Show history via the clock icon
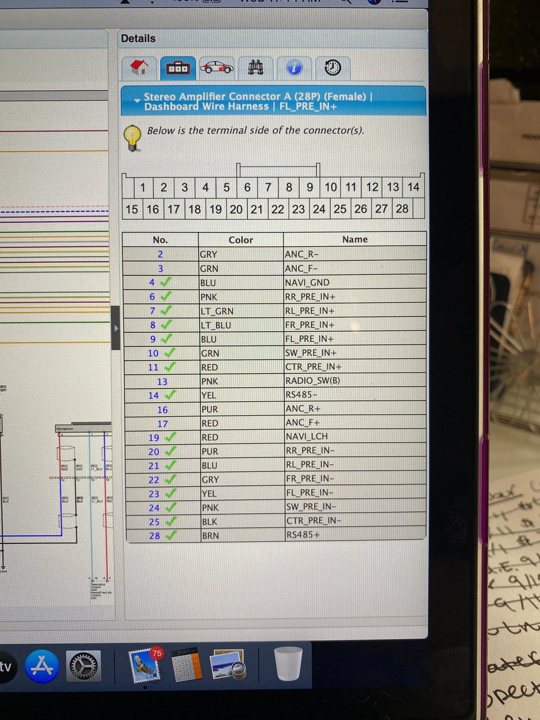Image resolution: width=540 pixels, height=720 pixels. [332, 68]
